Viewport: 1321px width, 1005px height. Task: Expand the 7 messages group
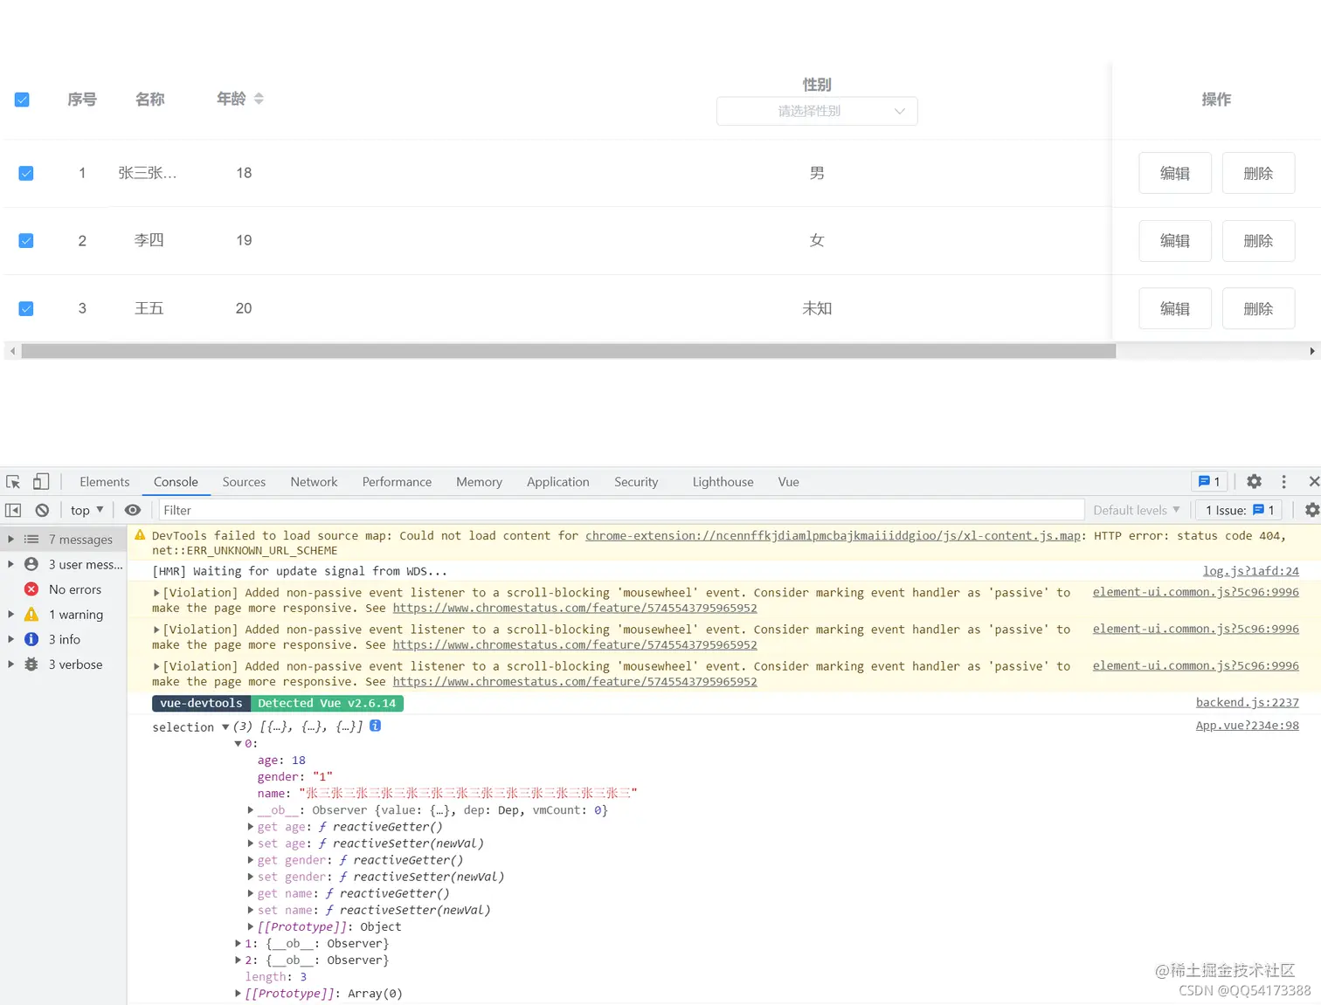(10, 540)
